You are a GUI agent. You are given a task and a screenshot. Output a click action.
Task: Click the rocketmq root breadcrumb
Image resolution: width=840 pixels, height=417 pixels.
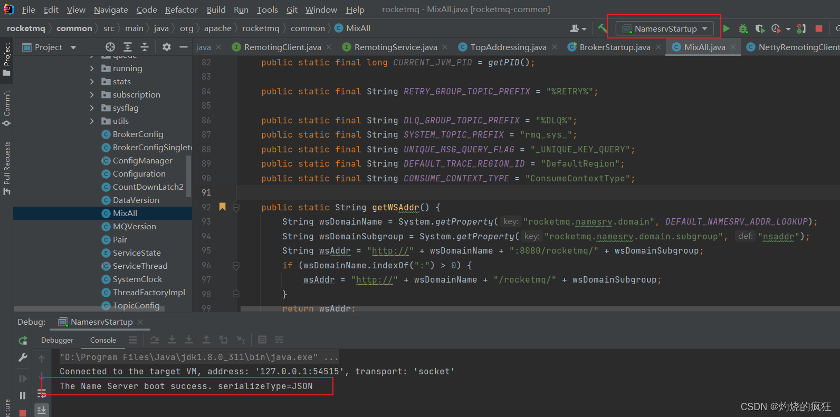[26, 28]
